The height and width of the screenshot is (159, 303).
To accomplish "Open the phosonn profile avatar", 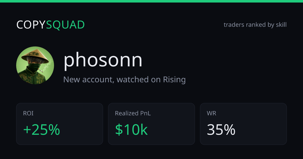I will pyautogui.click(x=35, y=65).
